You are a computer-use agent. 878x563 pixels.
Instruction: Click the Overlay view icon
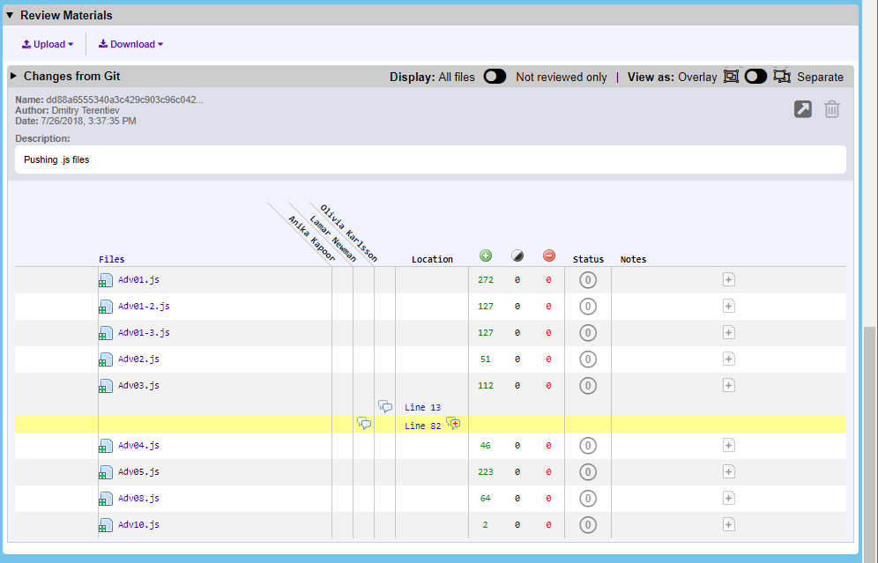[x=731, y=77]
